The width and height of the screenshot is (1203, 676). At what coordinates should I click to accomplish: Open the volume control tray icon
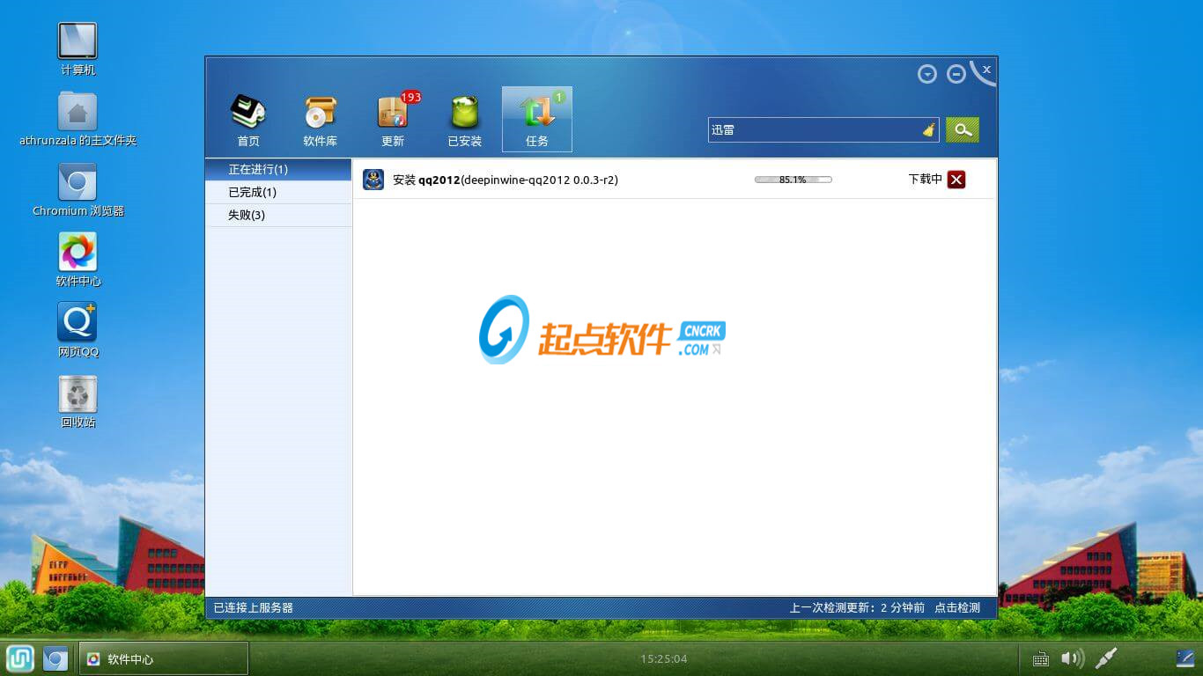pyautogui.click(x=1072, y=658)
